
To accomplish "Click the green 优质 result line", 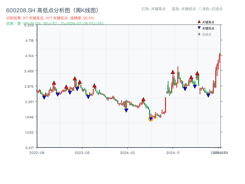I will 55,24.
